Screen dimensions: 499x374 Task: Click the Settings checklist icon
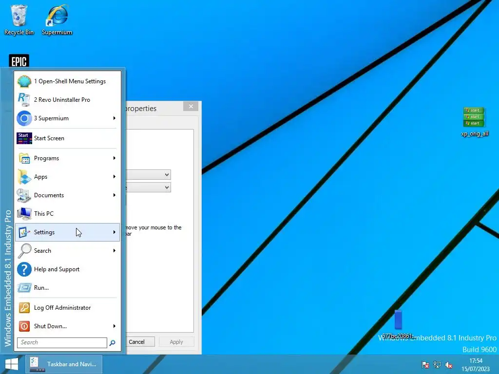point(24,232)
